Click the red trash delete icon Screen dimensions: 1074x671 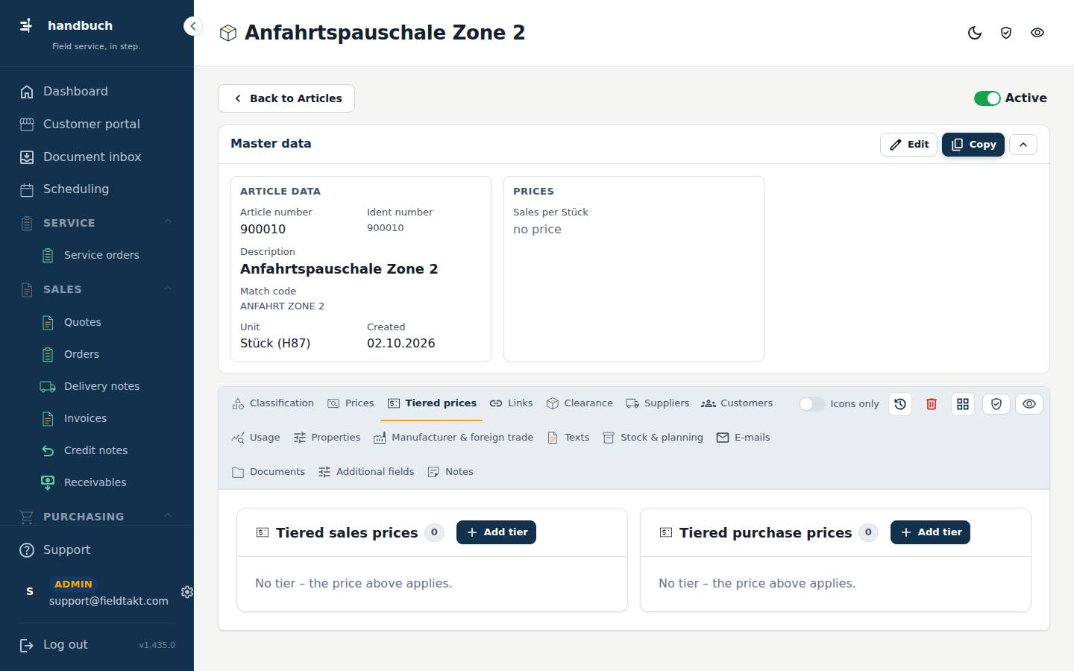click(932, 404)
